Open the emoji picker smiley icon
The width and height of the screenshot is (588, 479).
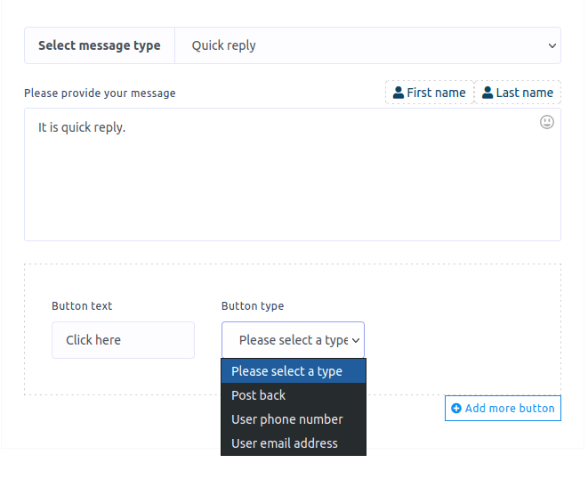547,122
